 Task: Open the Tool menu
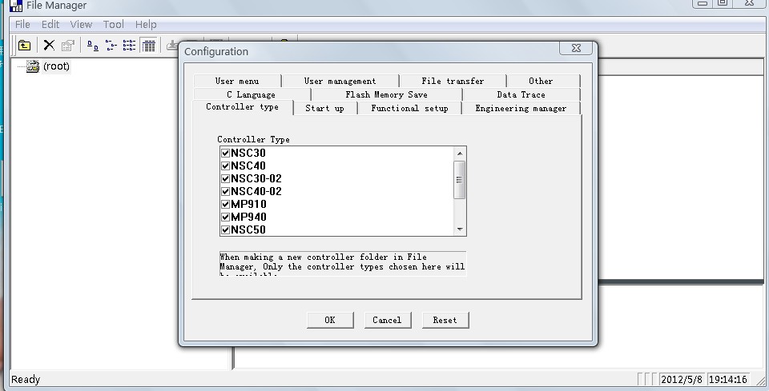pyautogui.click(x=114, y=25)
